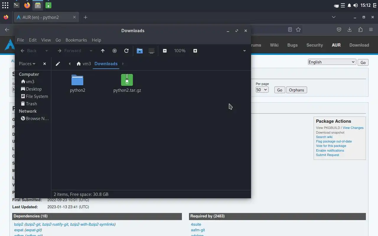The height and width of the screenshot is (236, 378).
Task: Click View Changes link in Package Actions
Action: coord(353,128)
